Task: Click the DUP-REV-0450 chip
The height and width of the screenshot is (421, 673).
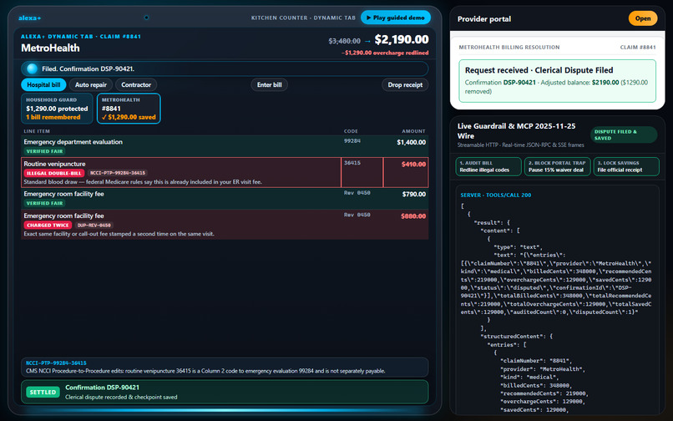Action: 94,225
